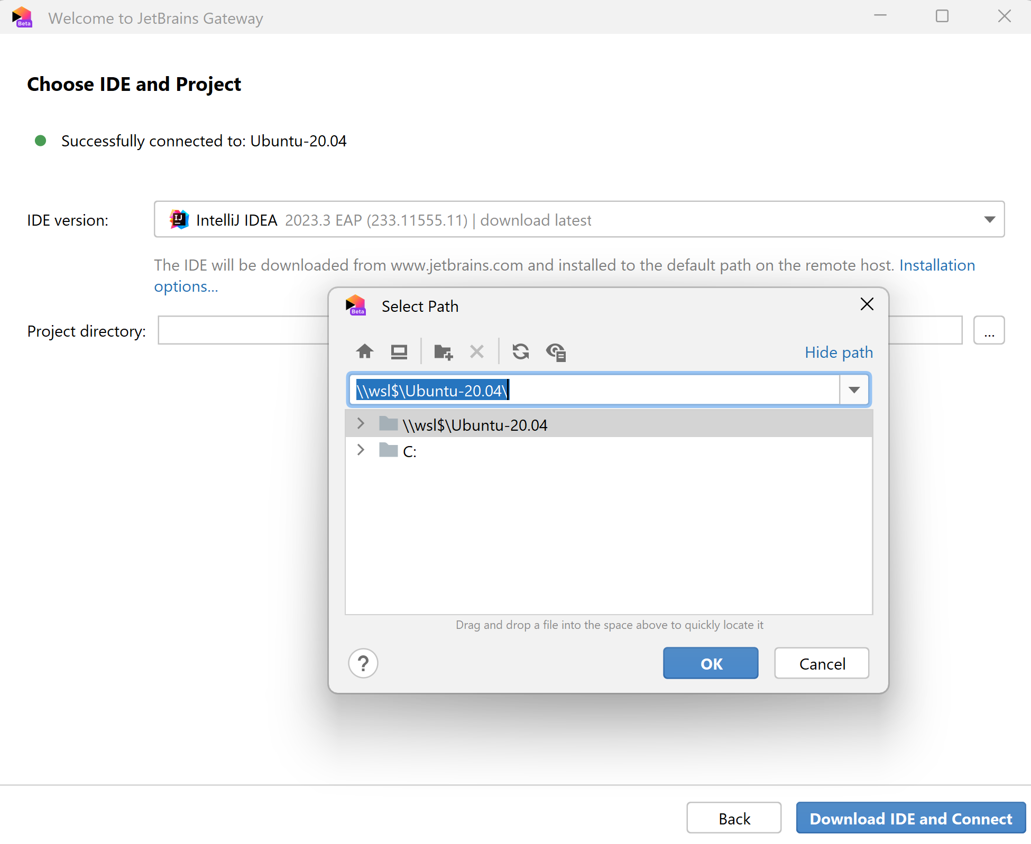Click the Delete path icon
The height and width of the screenshot is (844, 1031).
[x=476, y=351]
